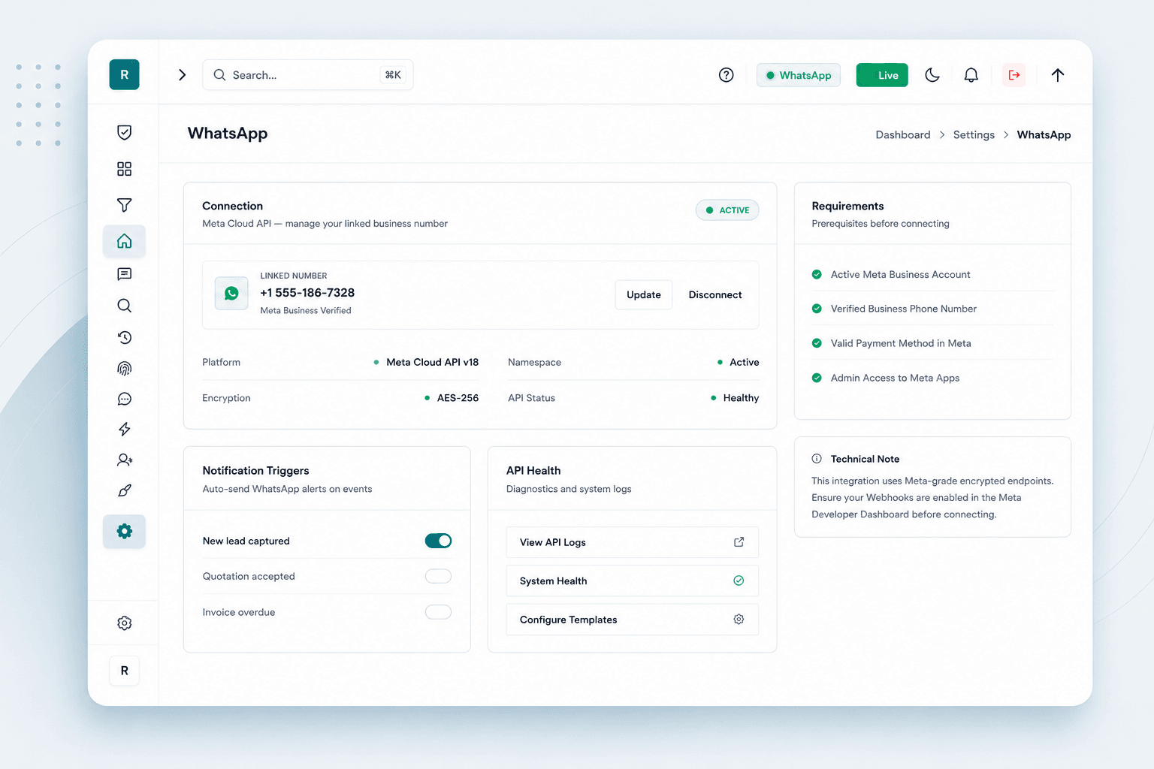Click the Admin Access to Meta Apps check
This screenshot has width=1154, height=769.
click(x=817, y=378)
